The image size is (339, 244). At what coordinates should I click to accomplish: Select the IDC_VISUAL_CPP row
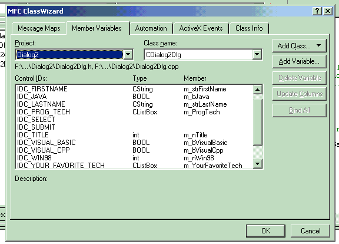point(134,150)
